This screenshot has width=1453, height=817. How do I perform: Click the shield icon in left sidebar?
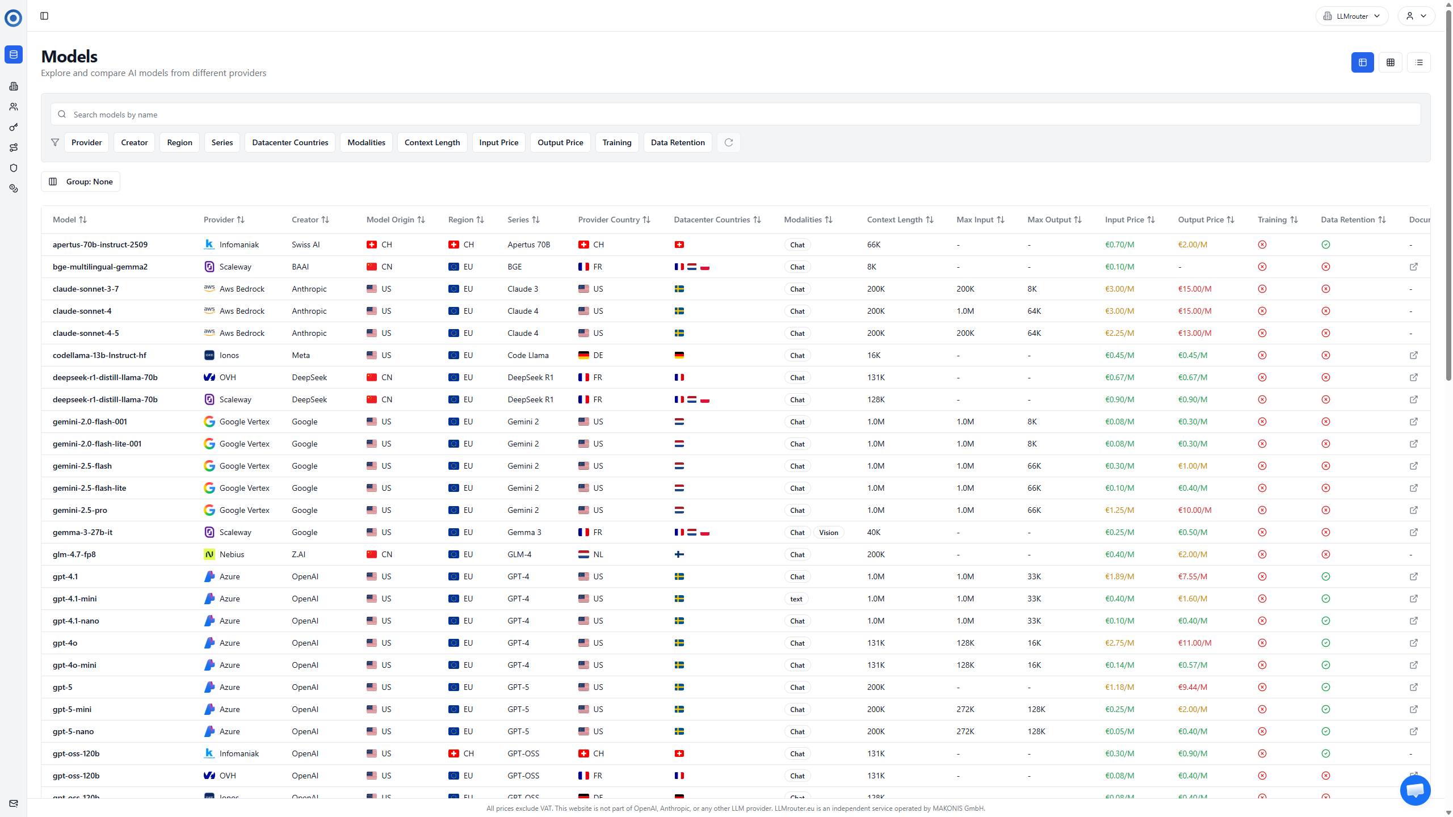pos(14,168)
